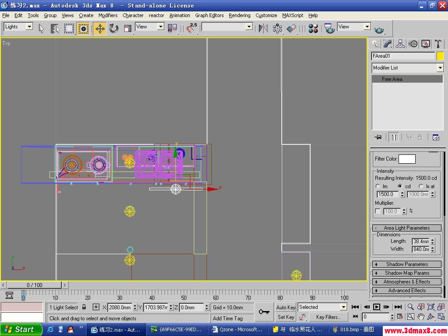Click the intensity 1500.0 value field
Viewport: 448px width, 336px height.
click(388, 194)
